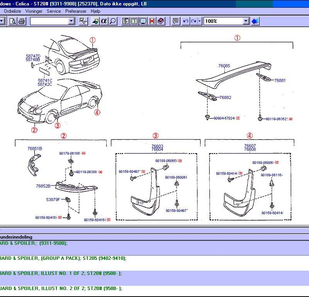The image size is (309, 297).
Task: Select the SPOILER (9311-9508) list row
Action: pos(154,248)
